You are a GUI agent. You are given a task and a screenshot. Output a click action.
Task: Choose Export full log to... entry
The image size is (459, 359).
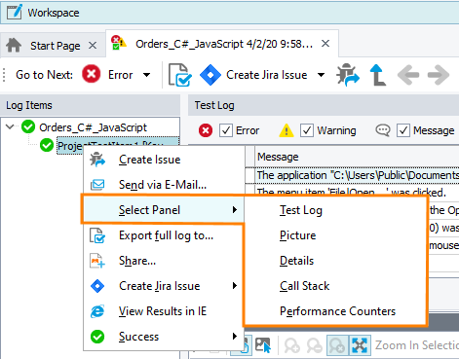pos(164,235)
